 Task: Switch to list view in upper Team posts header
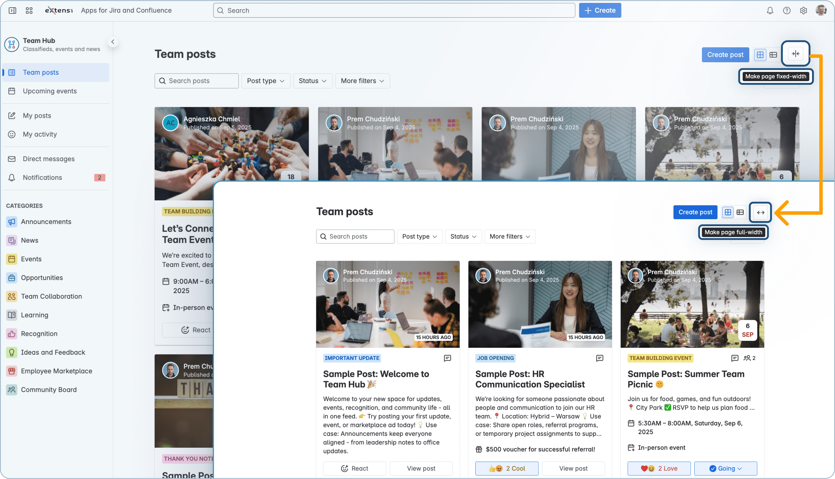pos(773,55)
